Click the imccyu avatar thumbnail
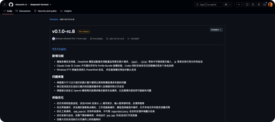This screenshot has width=275, height=122. [53, 39]
